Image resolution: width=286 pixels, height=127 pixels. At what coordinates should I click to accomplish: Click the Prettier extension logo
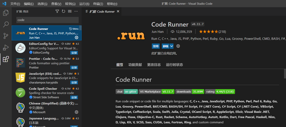[20, 63]
